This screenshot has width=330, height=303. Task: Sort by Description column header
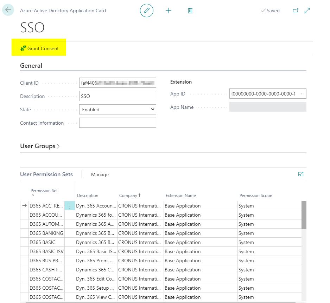(88, 196)
